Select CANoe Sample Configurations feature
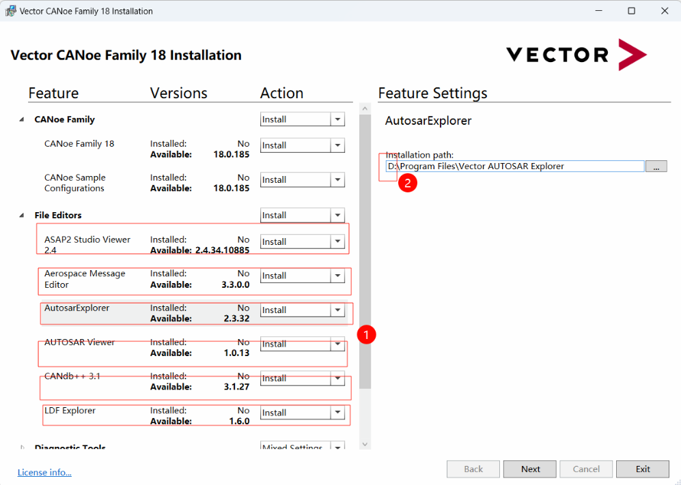681x485 pixels. coord(74,183)
